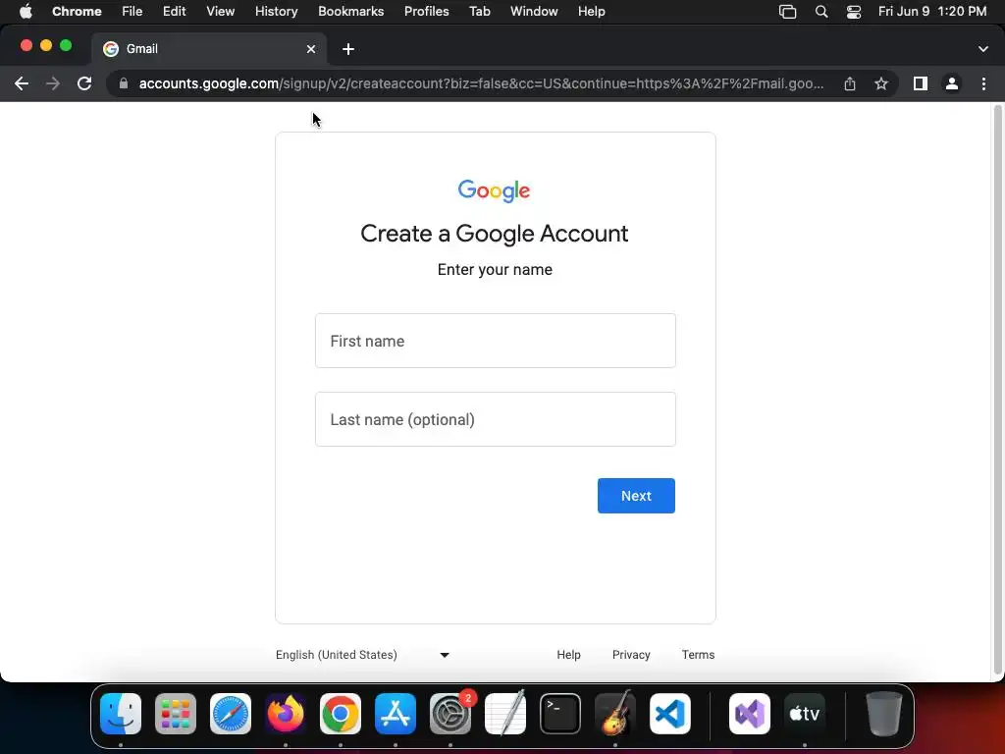
Task: Share this page icon in address bar
Action: pos(850,83)
